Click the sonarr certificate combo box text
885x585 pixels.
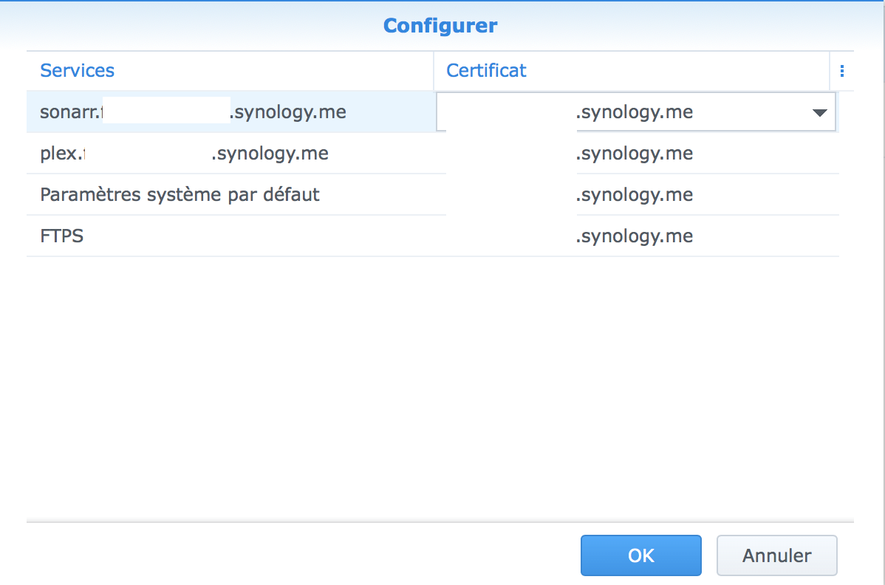click(634, 113)
